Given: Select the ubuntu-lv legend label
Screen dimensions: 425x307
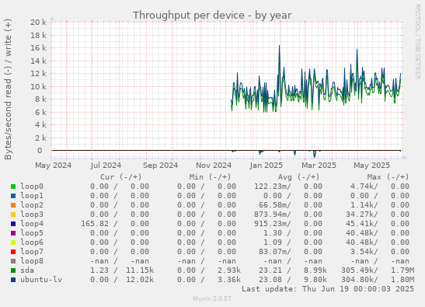Looking at the screenshot, I should 41,280.
